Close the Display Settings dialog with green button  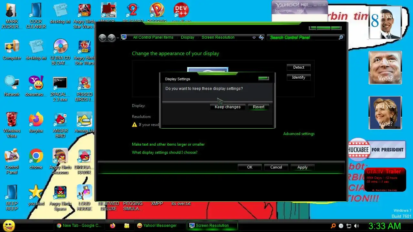click(x=264, y=78)
